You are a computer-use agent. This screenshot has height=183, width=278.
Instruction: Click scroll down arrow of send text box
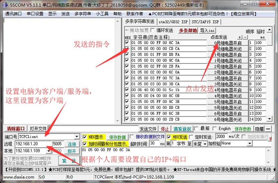click(x=268, y=162)
